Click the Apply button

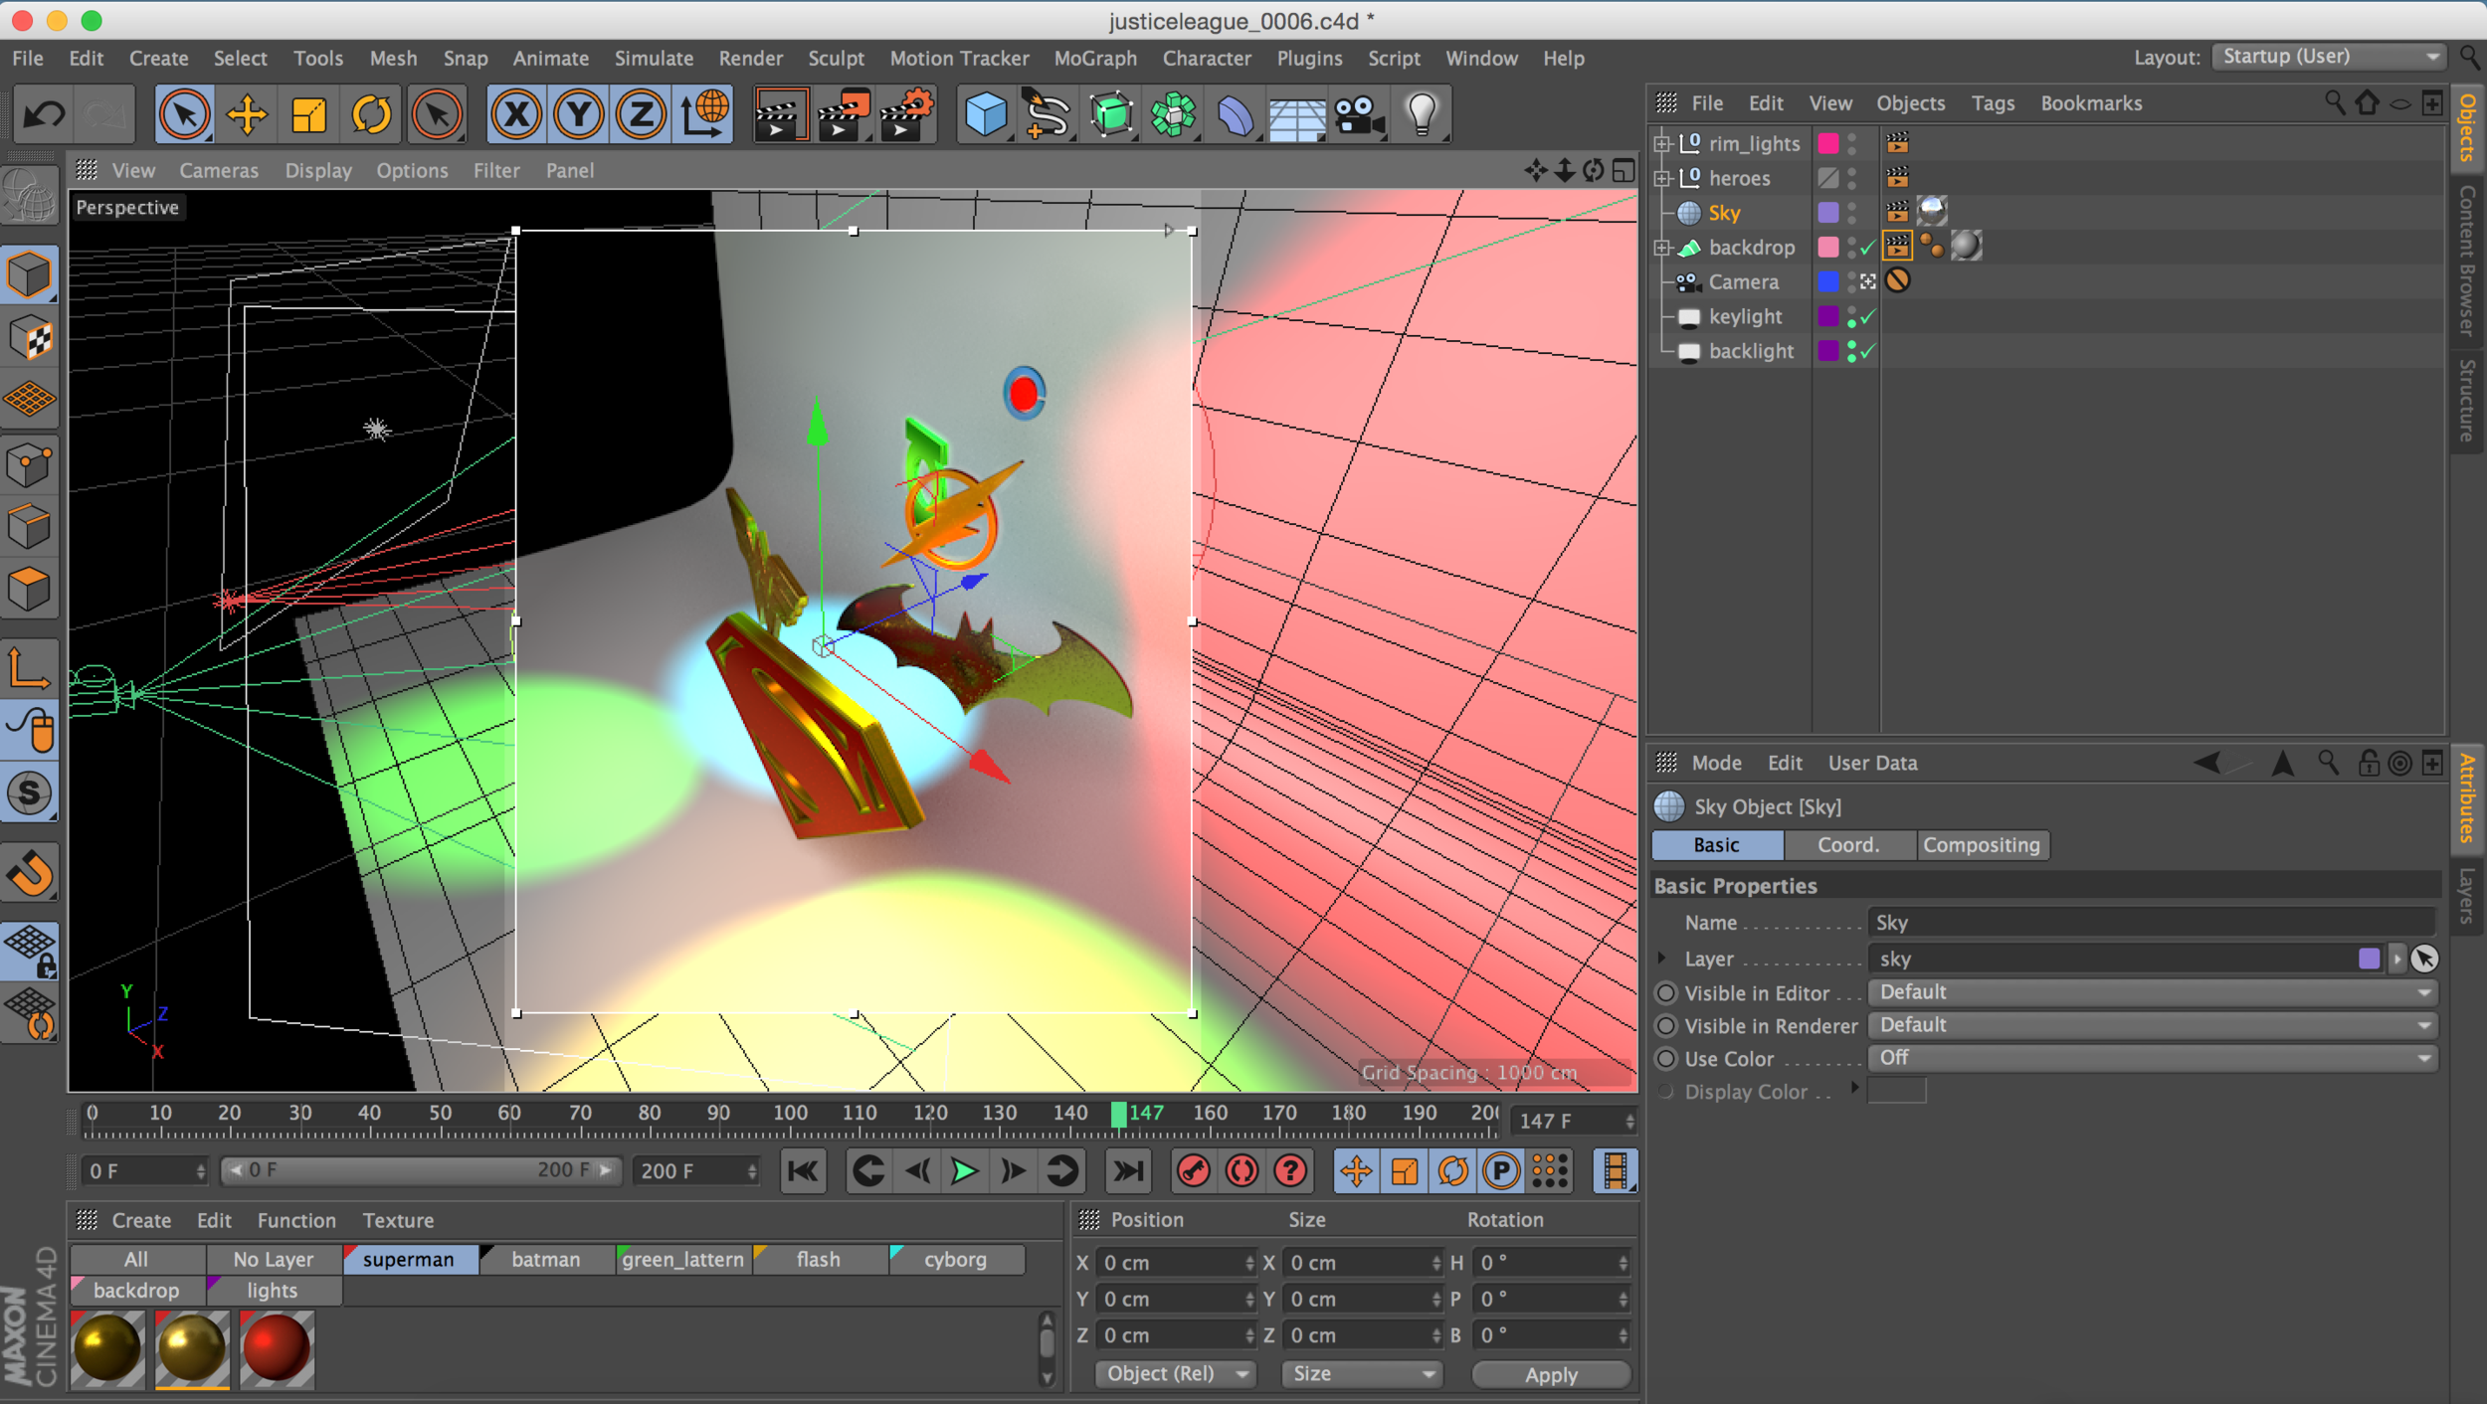(x=1550, y=1374)
